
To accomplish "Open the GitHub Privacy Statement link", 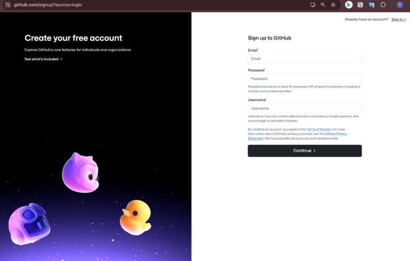I will [x=336, y=134].
